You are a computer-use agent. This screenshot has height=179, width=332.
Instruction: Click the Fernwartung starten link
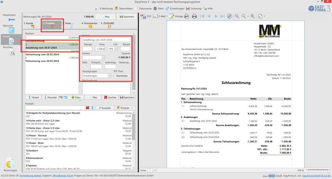tap(31, 176)
